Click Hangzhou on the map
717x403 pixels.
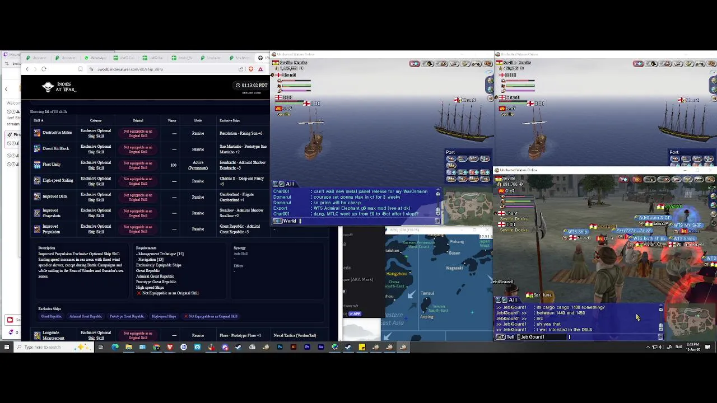[x=397, y=274]
